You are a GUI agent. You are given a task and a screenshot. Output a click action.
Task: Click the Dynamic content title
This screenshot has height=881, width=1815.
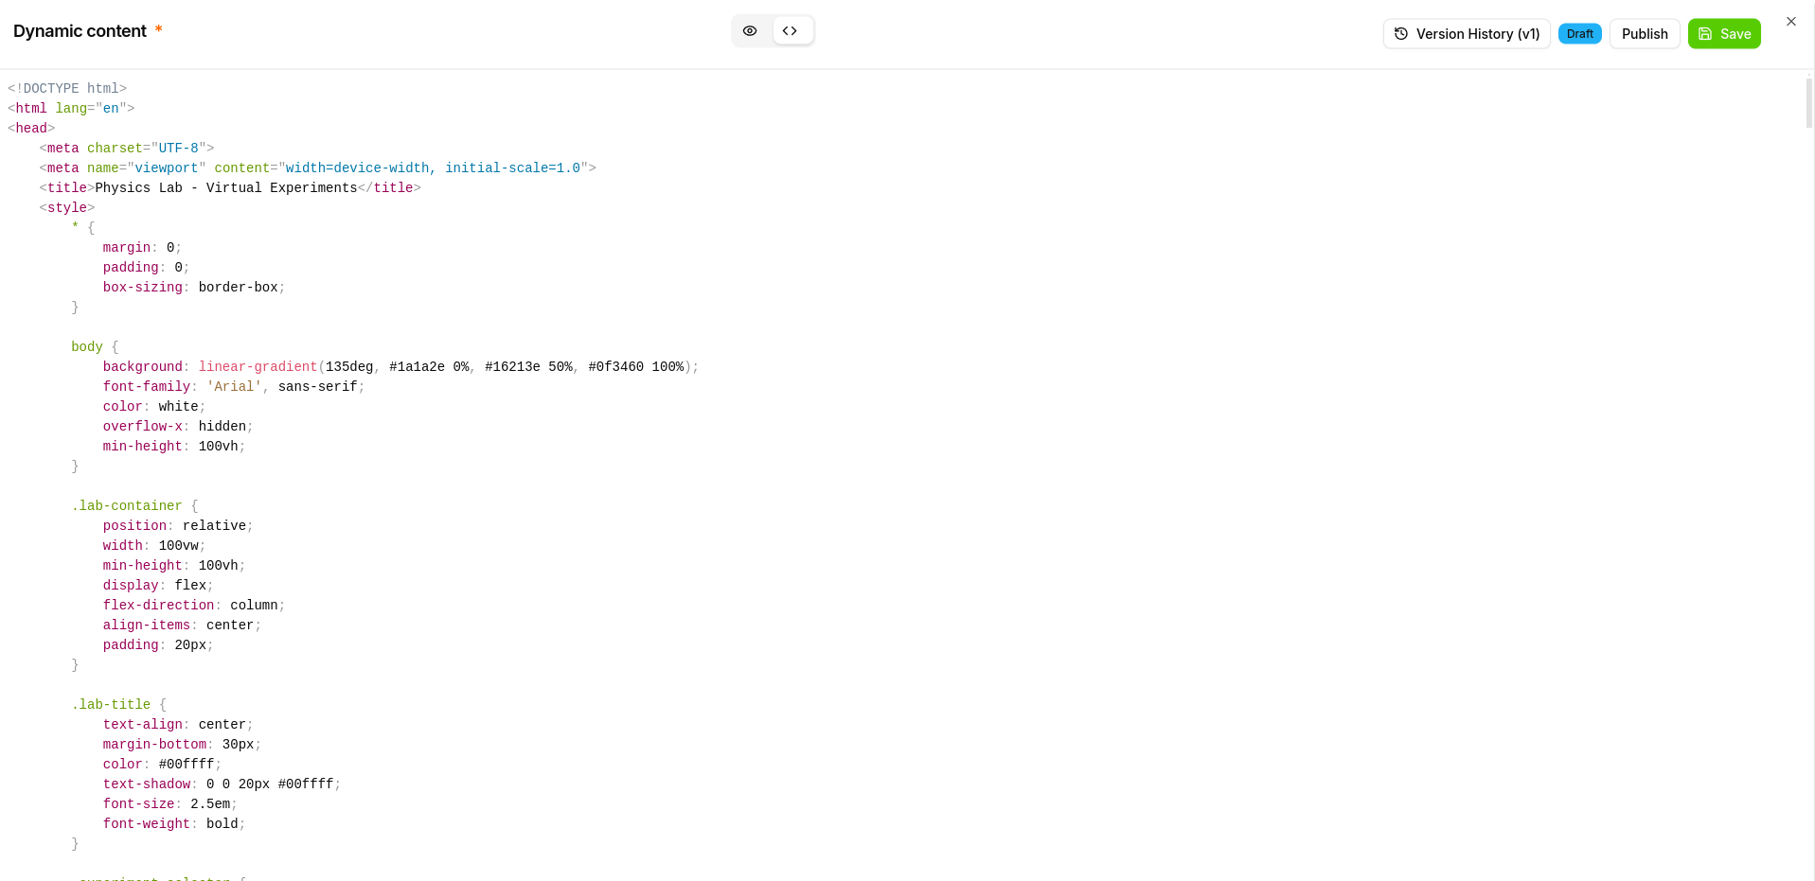81,30
